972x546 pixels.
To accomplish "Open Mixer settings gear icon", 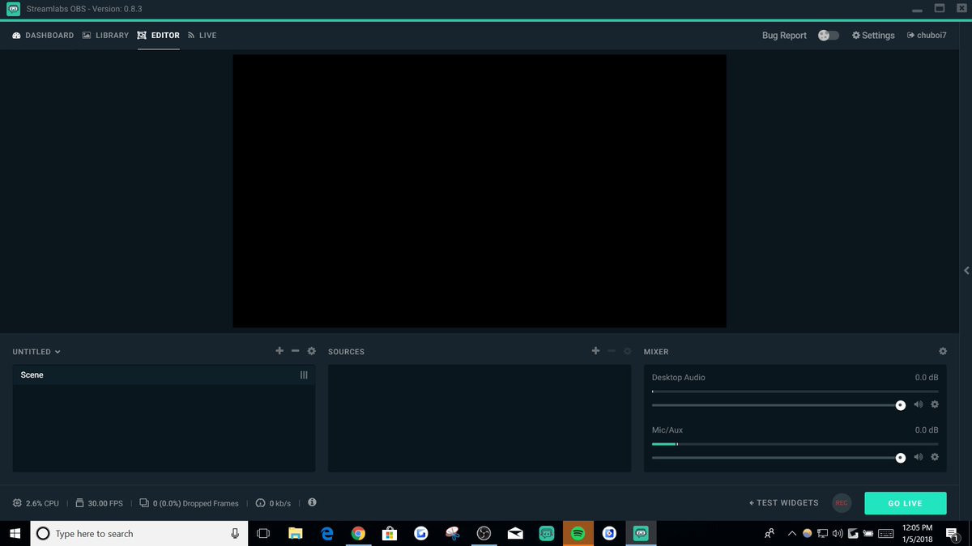I will (x=943, y=351).
